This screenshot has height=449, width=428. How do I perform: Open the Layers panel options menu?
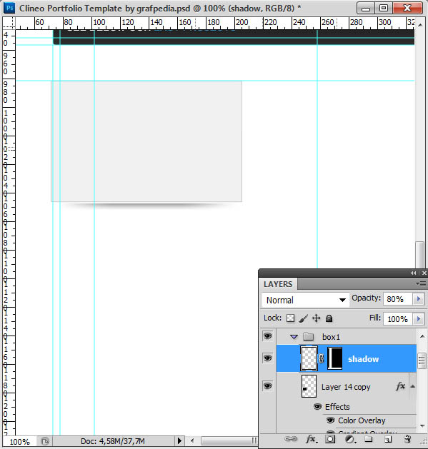[x=421, y=284]
